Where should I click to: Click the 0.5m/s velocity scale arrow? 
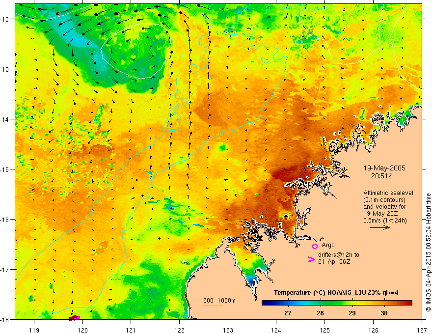[x=379, y=227]
